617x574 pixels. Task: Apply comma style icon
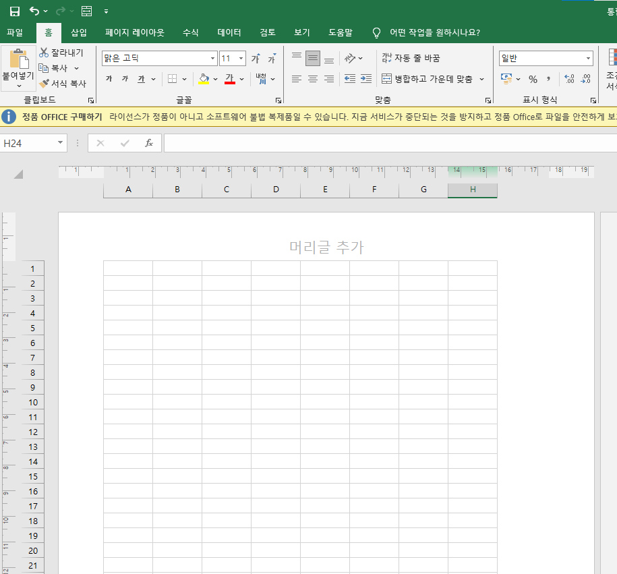[548, 79]
